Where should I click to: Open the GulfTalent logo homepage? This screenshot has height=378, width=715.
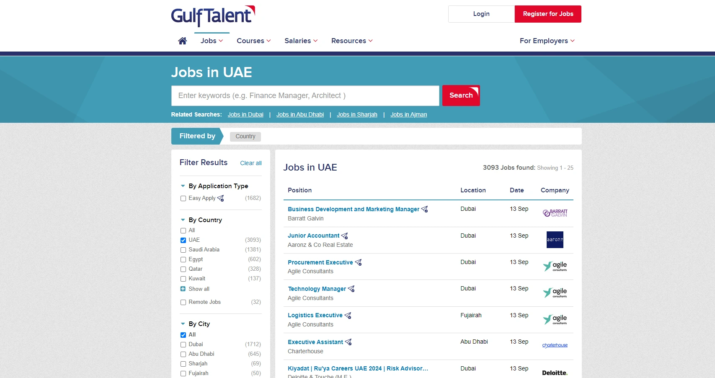(x=213, y=16)
